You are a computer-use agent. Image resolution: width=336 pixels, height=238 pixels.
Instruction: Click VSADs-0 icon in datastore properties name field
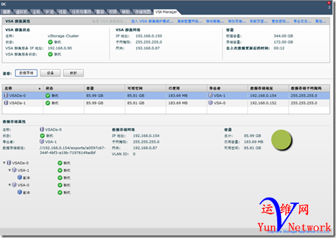click(x=42, y=129)
